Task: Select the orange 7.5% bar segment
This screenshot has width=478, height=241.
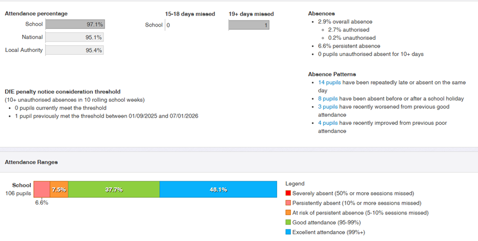Action: [59, 189]
